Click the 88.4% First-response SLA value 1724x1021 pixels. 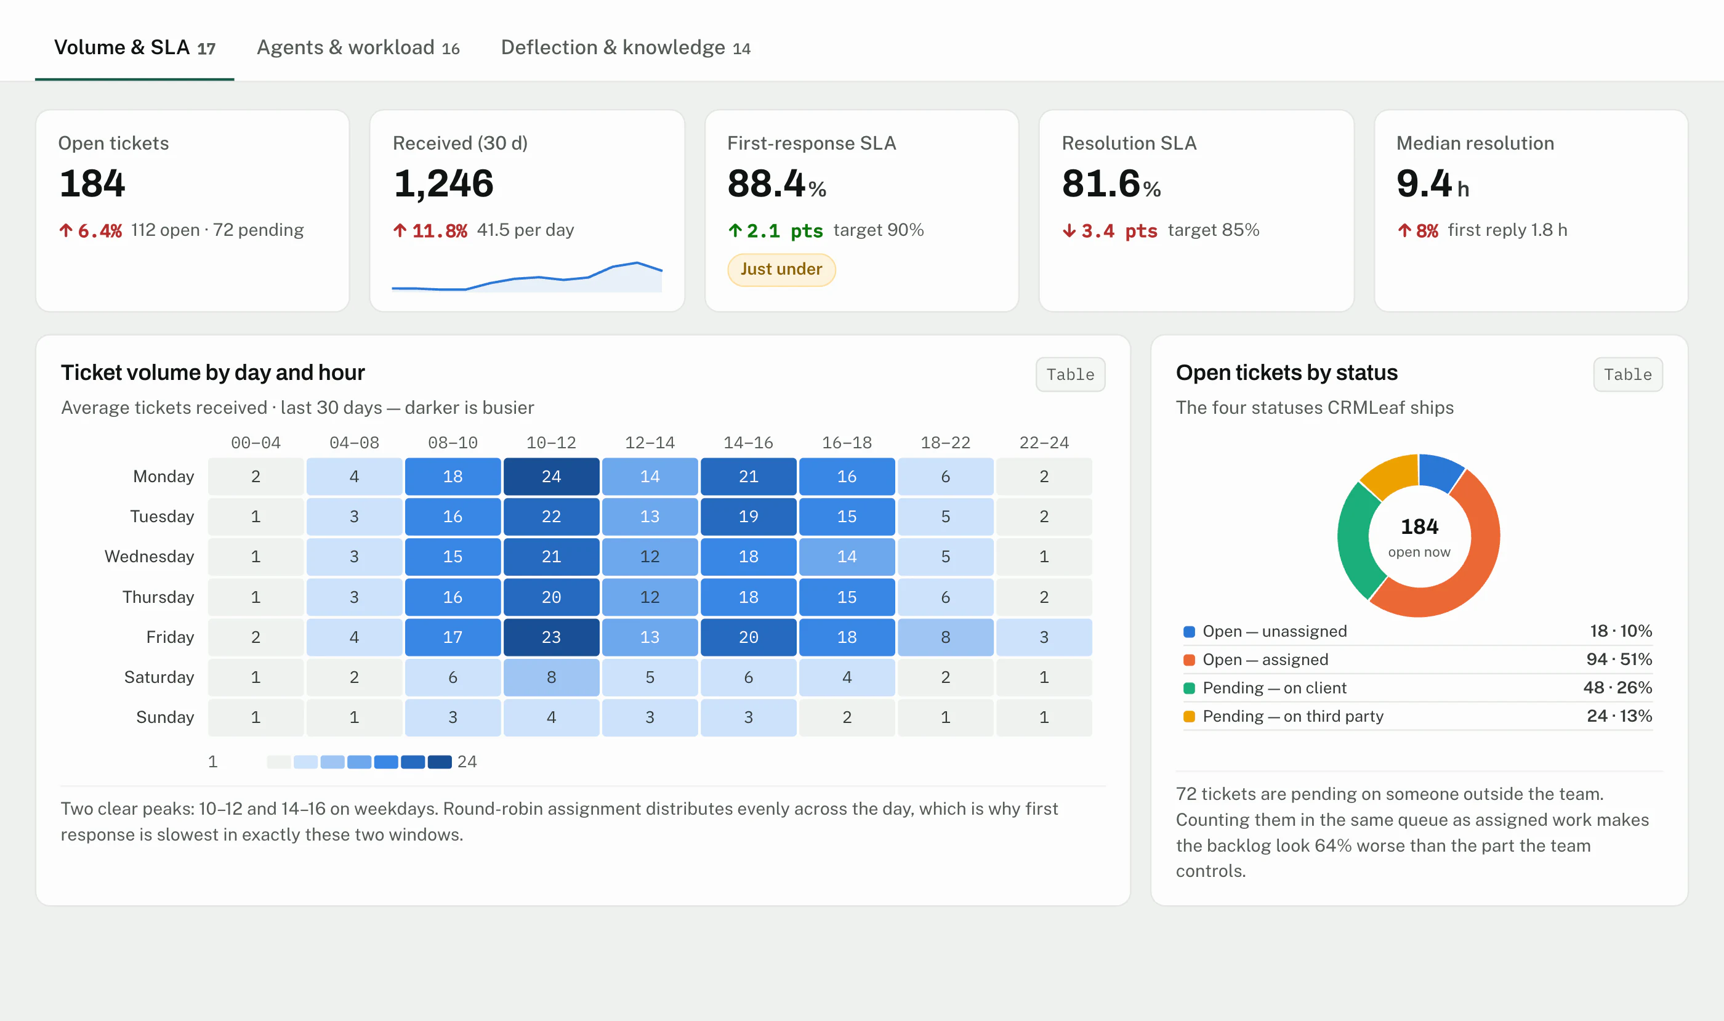click(776, 184)
